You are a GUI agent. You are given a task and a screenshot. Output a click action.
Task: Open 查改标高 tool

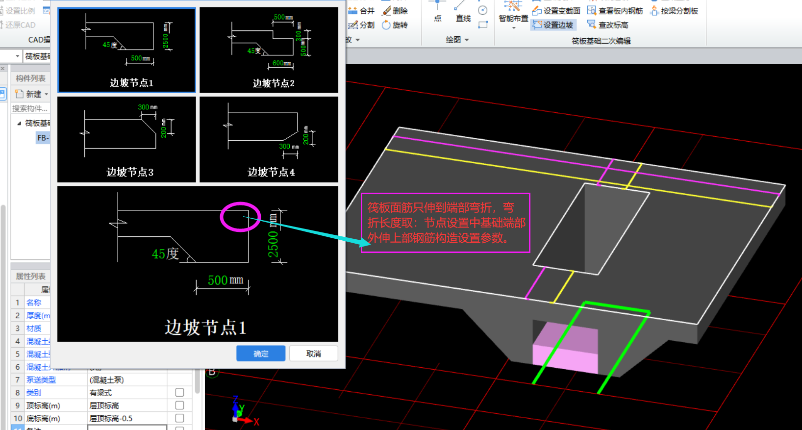[x=607, y=25]
